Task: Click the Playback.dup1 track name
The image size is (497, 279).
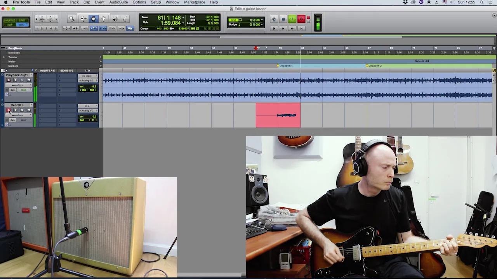Action: coord(18,75)
